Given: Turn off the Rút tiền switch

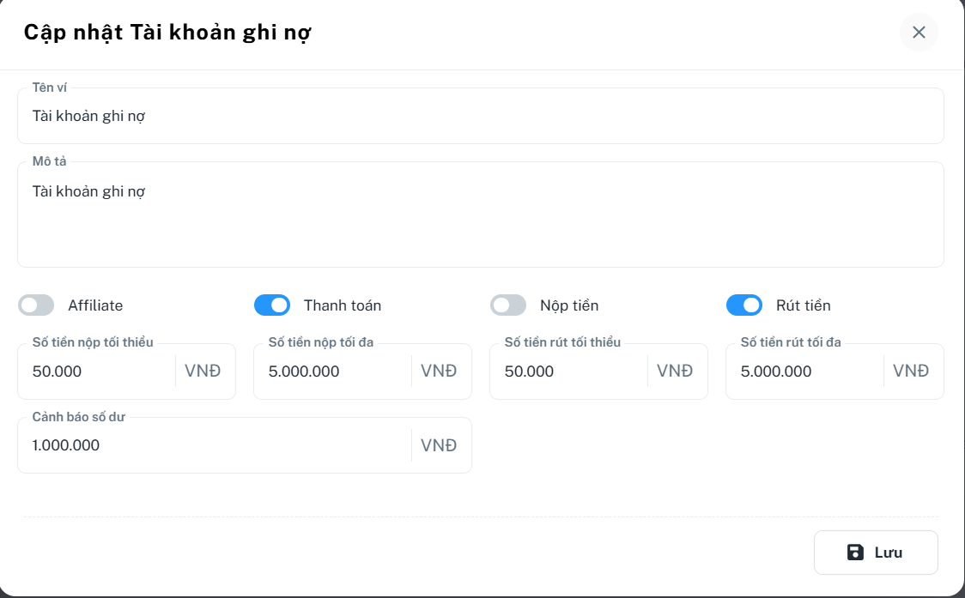Looking at the screenshot, I should [x=744, y=305].
